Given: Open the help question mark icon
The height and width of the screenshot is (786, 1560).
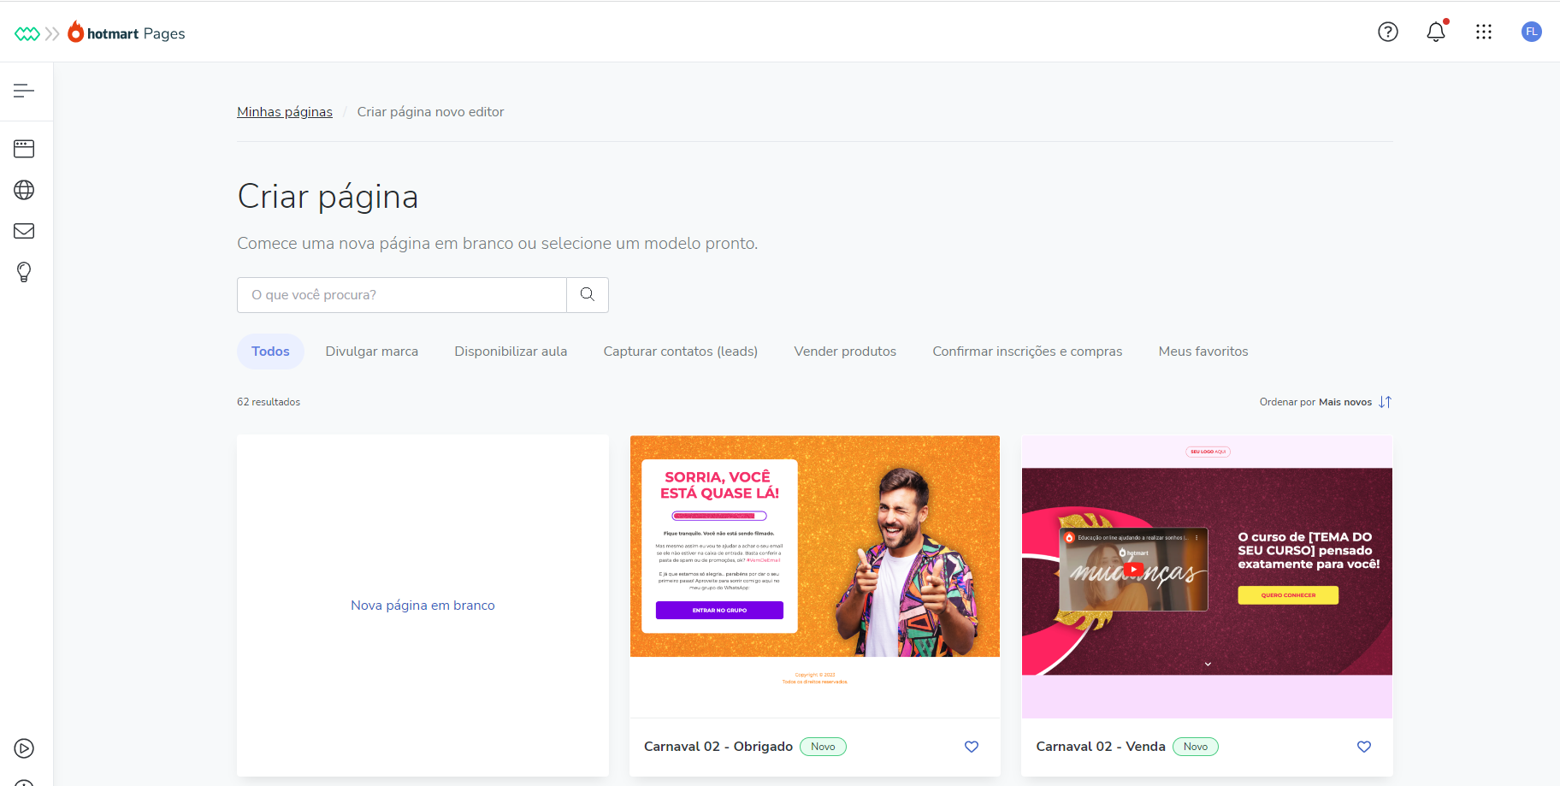Looking at the screenshot, I should pos(1388,32).
